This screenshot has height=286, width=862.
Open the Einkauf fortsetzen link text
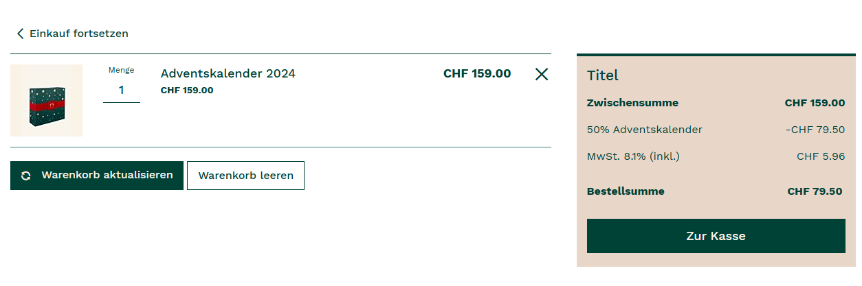(x=78, y=34)
